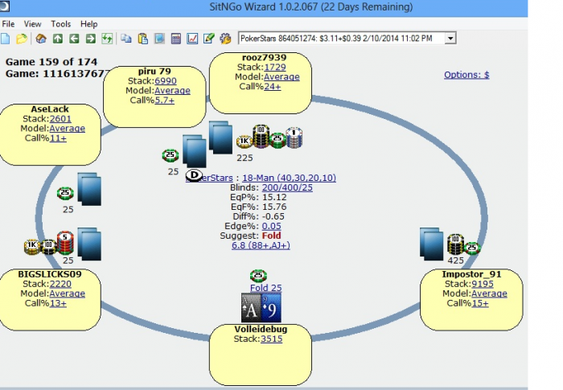Click rooz7939's 225 chip stack
Viewport: 563px width, 390px height.
pyautogui.click(x=269, y=138)
